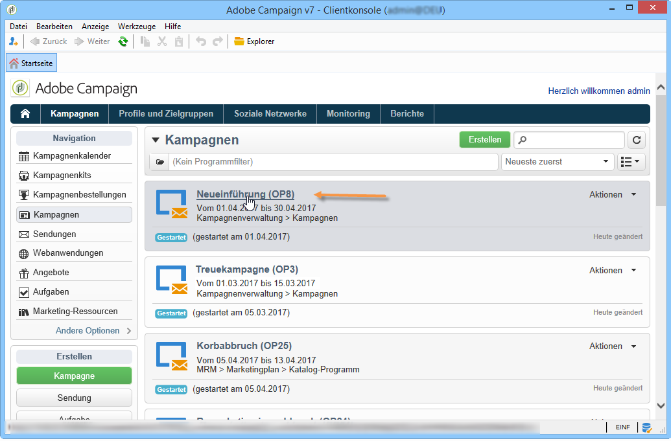The height and width of the screenshot is (441, 671).
Task: Open the Neueinführung (OP8) campaign link
Action: click(245, 194)
